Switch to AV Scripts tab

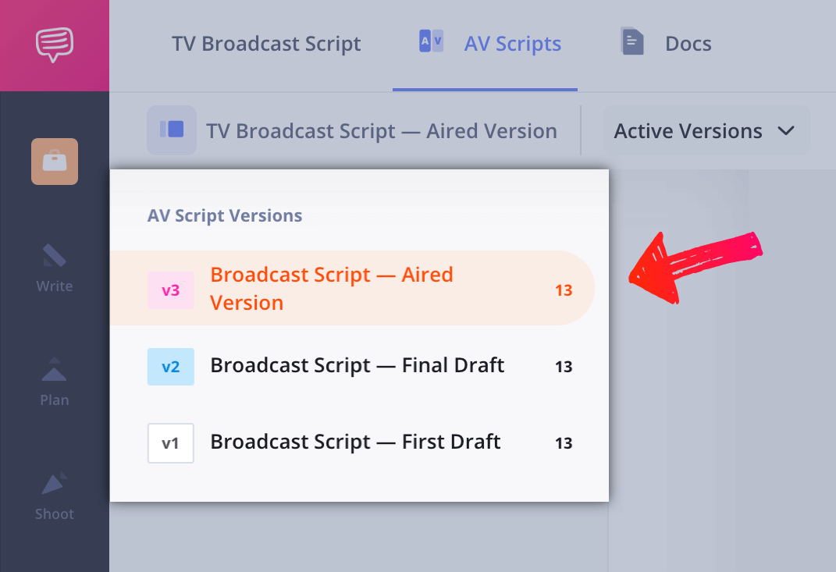pyautogui.click(x=486, y=44)
